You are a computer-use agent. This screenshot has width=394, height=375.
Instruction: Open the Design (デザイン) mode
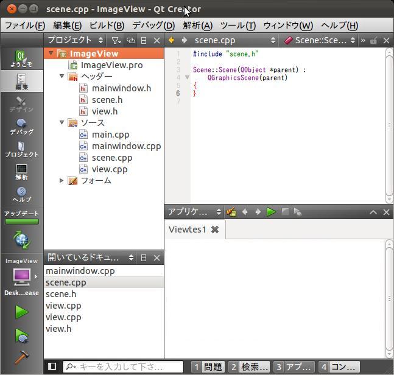tap(21, 104)
